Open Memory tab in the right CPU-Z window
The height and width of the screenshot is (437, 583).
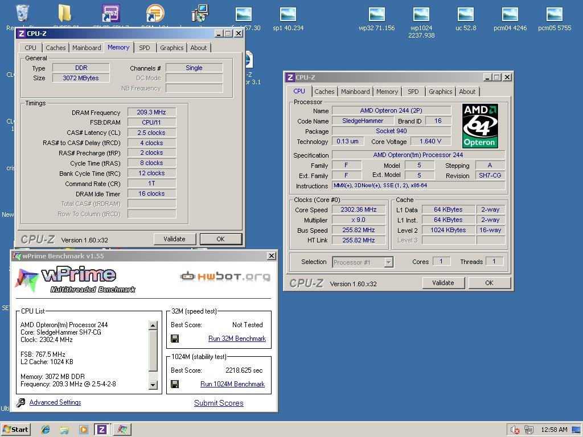click(x=387, y=92)
